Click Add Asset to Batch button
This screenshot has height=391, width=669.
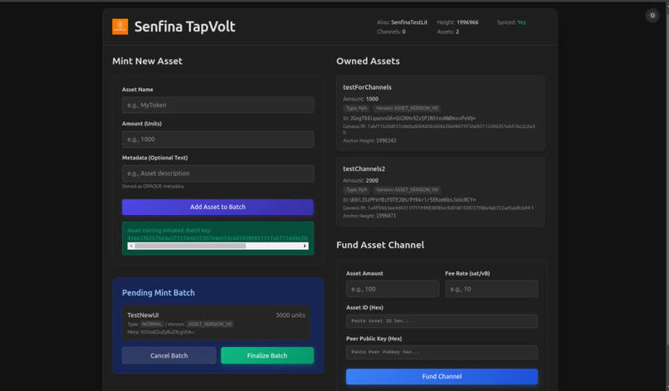pos(217,207)
